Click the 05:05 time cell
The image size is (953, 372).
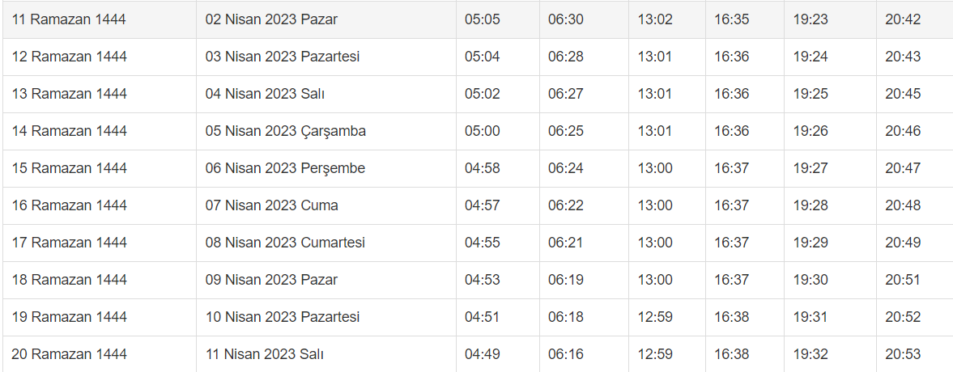[482, 19]
